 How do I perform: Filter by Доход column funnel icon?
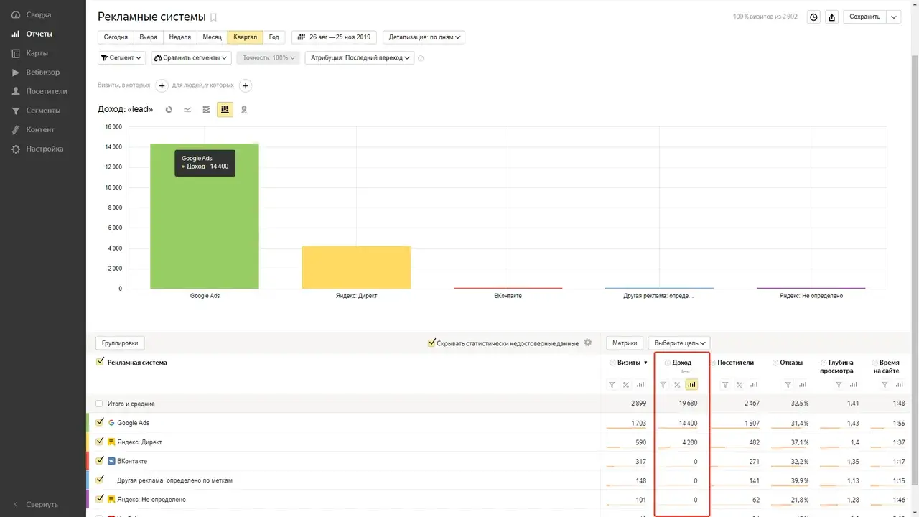tap(663, 385)
